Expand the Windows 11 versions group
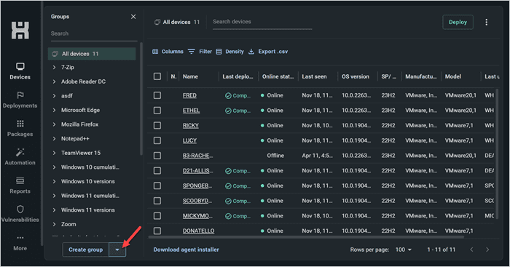Image resolution: width=510 pixels, height=267 pixels. pos(54,210)
